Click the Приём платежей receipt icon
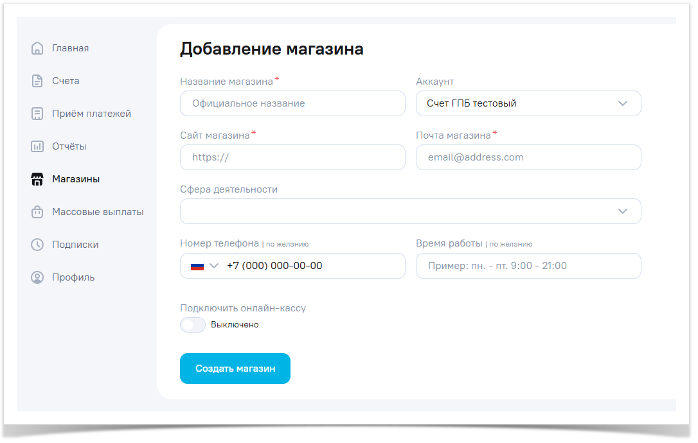Image resolution: width=698 pixels, height=443 pixels. (x=37, y=114)
